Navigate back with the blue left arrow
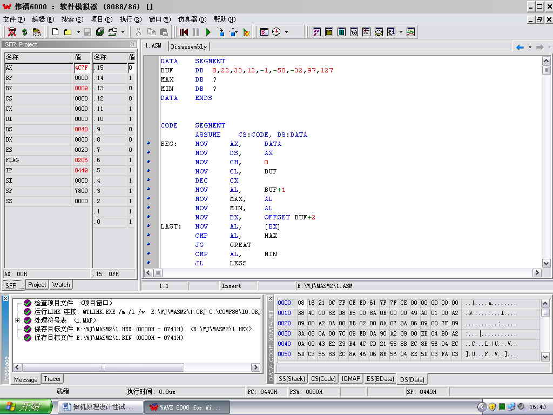Image resolution: width=553 pixels, height=415 pixels. [x=520, y=48]
